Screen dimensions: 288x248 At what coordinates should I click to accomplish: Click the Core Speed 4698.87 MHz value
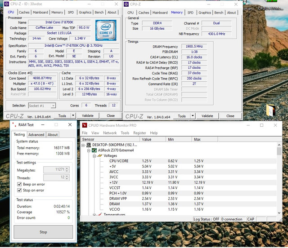click(x=42, y=78)
